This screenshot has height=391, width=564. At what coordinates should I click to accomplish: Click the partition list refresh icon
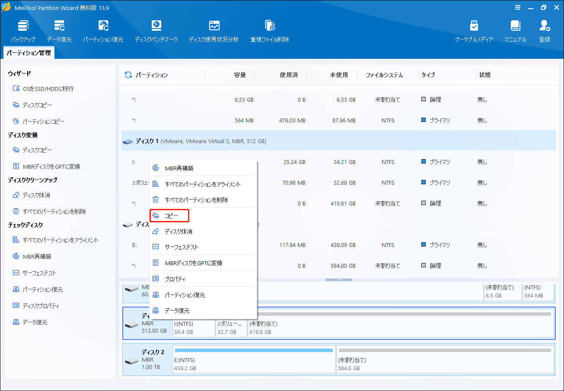[x=128, y=75]
